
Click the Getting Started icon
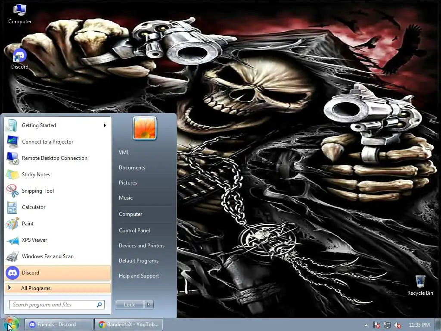12,125
